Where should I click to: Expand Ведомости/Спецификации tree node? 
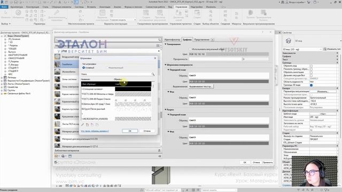coord(2,81)
